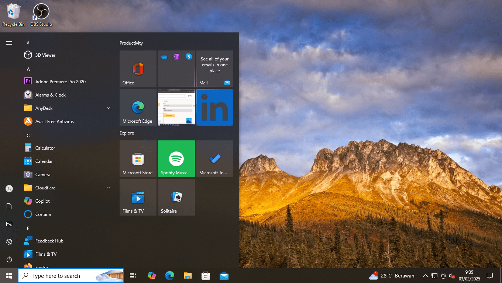Select the Explore tile group header
The width and height of the screenshot is (502, 283).
(127, 133)
